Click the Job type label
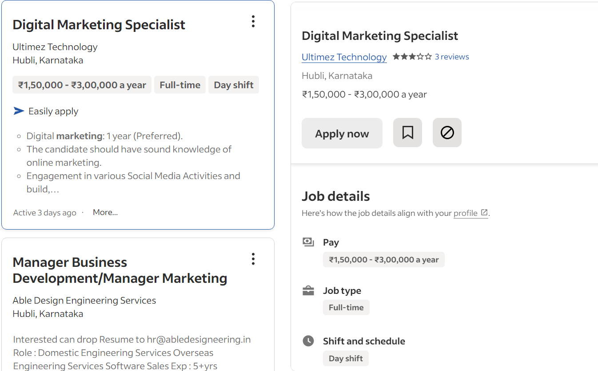598x371 pixels. click(x=342, y=291)
